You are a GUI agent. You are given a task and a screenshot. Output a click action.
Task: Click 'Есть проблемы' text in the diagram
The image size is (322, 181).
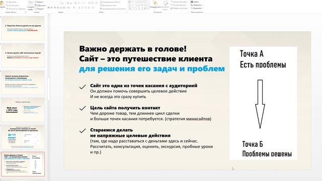263,65
